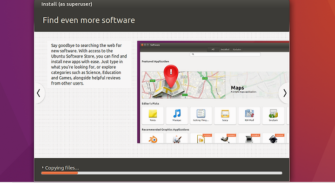This screenshot has width=335, height=183.
Task: Open the GnuCash app tile
Action: [x=273, y=116]
